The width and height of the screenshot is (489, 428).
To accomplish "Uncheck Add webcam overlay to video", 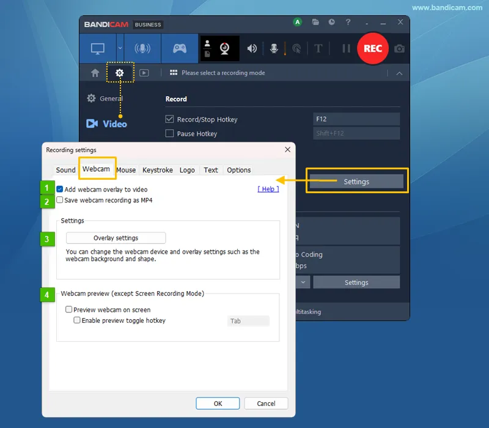I will coord(60,190).
